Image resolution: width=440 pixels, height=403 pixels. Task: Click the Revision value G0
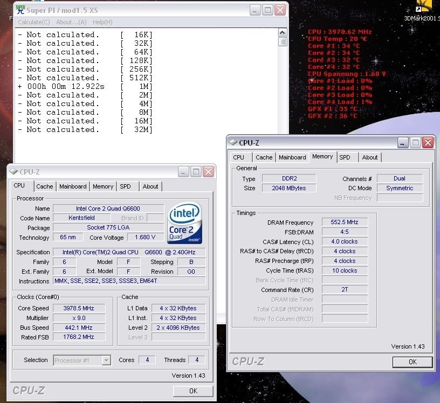pos(191,272)
